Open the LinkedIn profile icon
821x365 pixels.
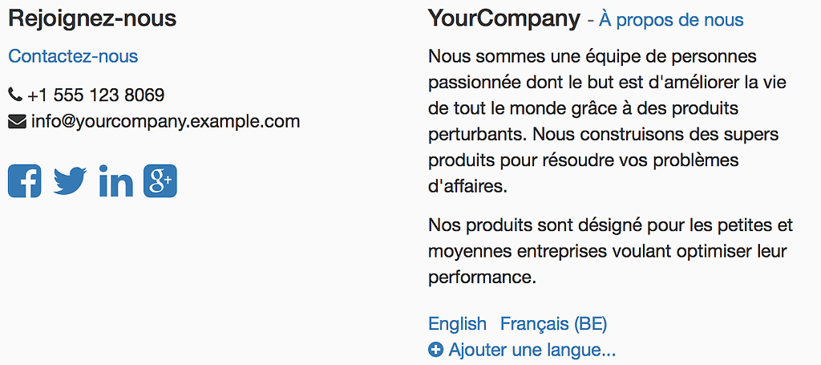[115, 181]
